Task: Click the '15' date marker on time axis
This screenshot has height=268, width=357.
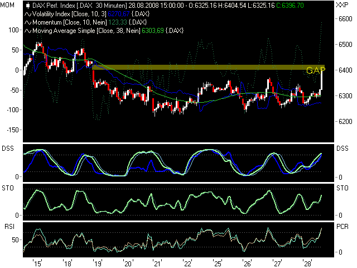Action: (x=37, y=264)
